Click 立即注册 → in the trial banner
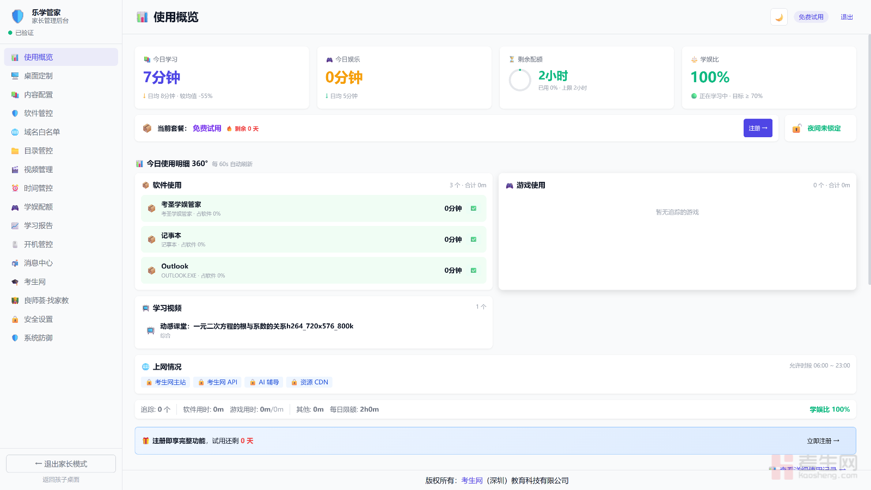The width and height of the screenshot is (871, 490). pyautogui.click(x=823, y=441)
